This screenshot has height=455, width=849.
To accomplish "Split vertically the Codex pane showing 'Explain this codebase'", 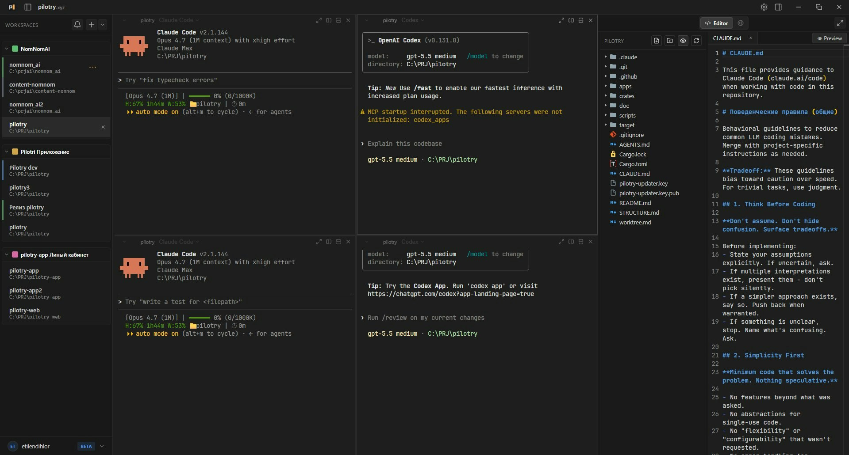I will coord(571,20).
